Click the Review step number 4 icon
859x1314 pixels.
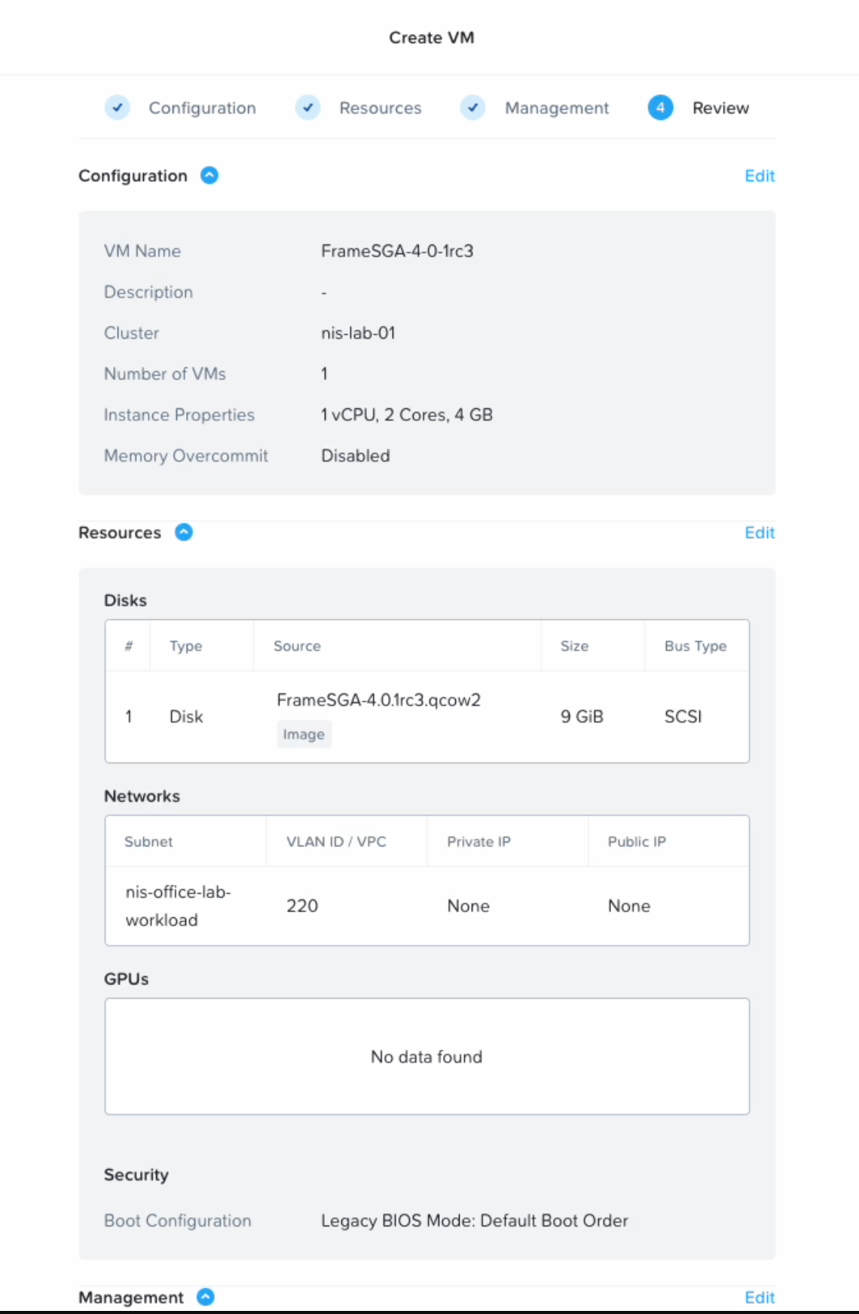coord(660,108)
